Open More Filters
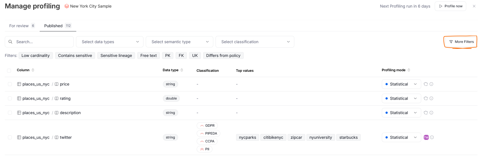Viewport: 482px width, 157px height. coord(461,42)
